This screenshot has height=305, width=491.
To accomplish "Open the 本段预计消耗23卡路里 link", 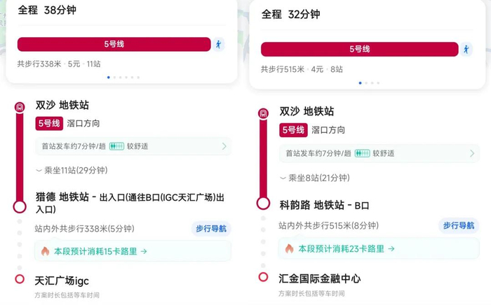I will point(342,248).
